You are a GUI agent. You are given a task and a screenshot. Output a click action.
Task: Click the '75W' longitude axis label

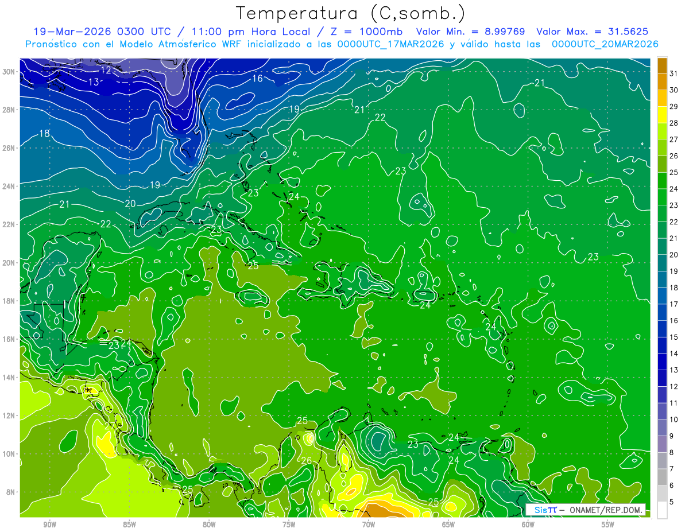point(289,525)
